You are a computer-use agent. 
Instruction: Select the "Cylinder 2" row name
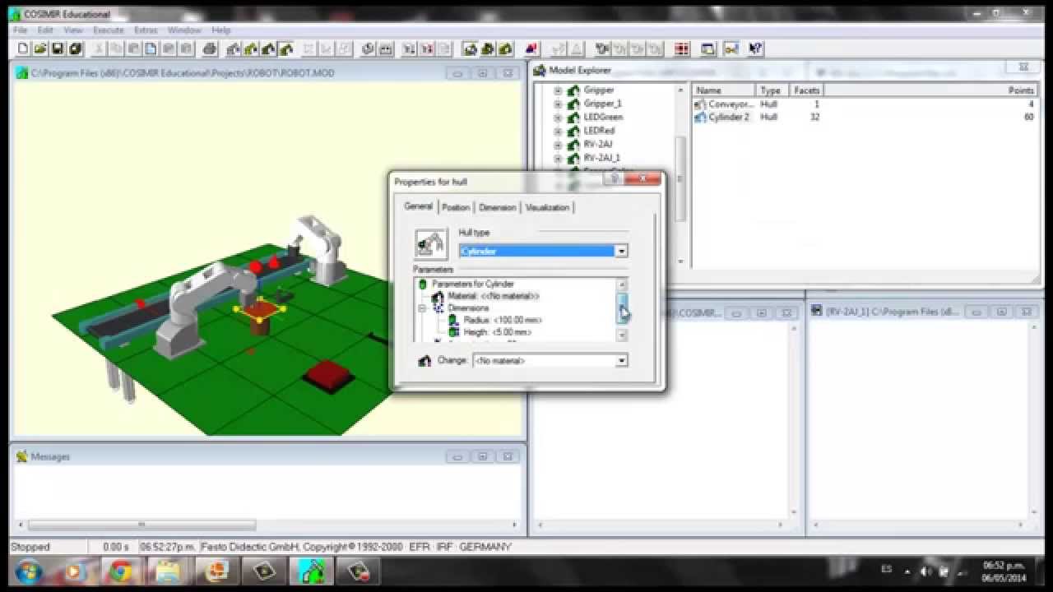[729, 118]
